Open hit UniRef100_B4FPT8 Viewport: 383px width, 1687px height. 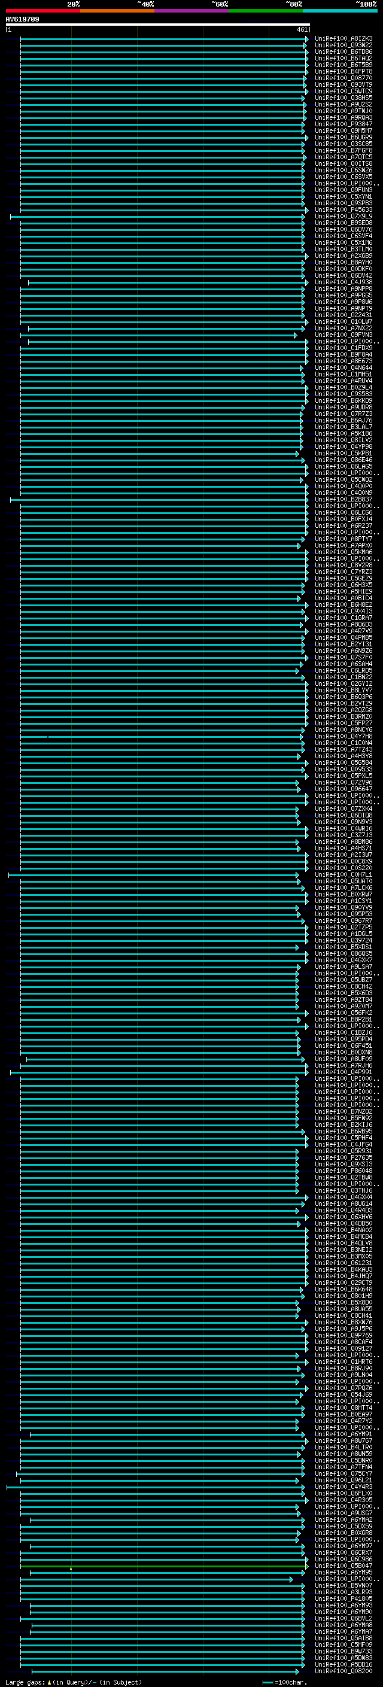[343, 71]
